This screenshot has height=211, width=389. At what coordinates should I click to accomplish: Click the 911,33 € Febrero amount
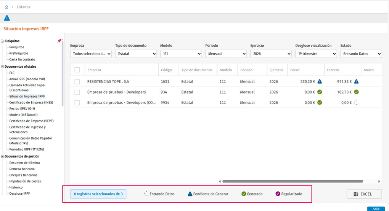pos(344,82)
